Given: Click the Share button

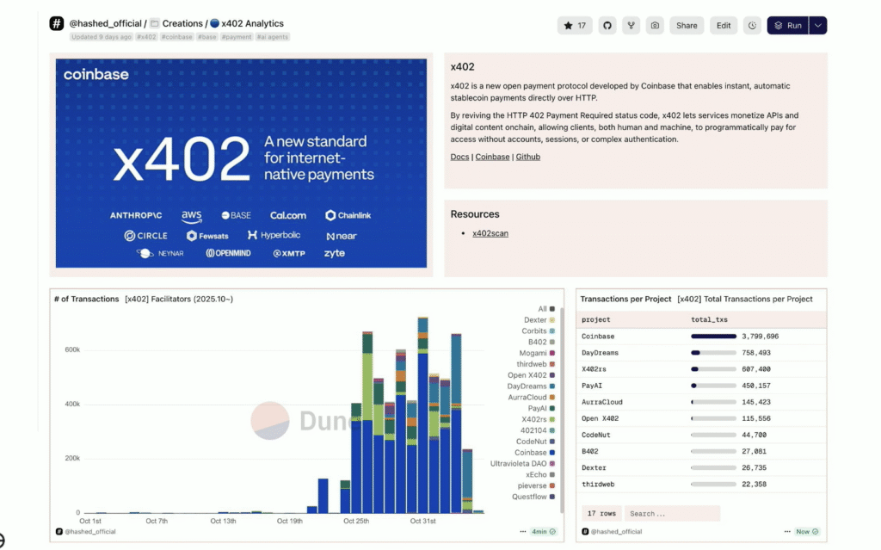Looking at the screenshot, I should (x=687, y=26).
